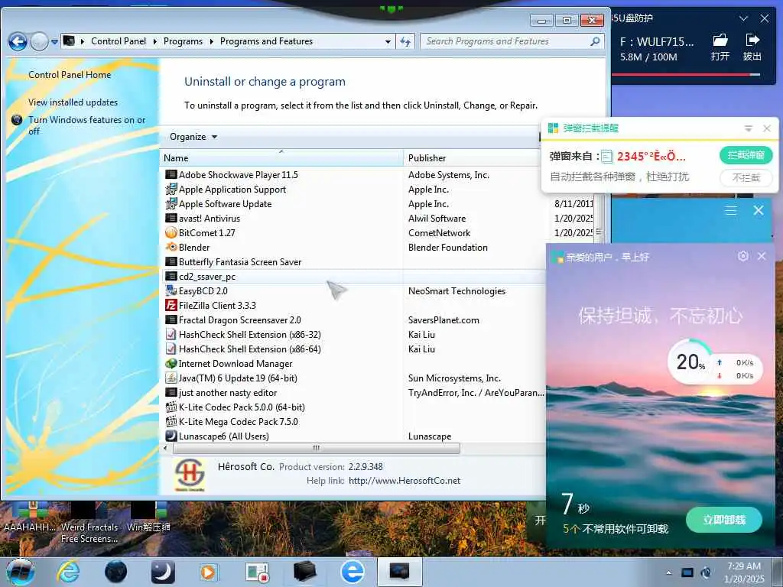Click left arrow of horizontal scrollbar
This screenshot has width=783, height=587.
coord(166,448)
